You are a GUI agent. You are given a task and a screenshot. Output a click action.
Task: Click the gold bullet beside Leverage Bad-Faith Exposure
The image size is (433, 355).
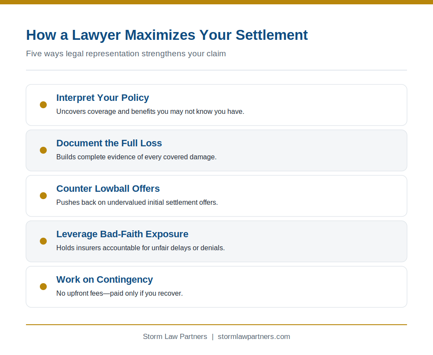pos(43,241)
